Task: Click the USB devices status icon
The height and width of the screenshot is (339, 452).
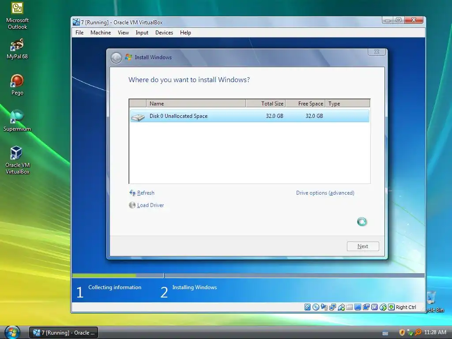Action: (x=341, y=307)
